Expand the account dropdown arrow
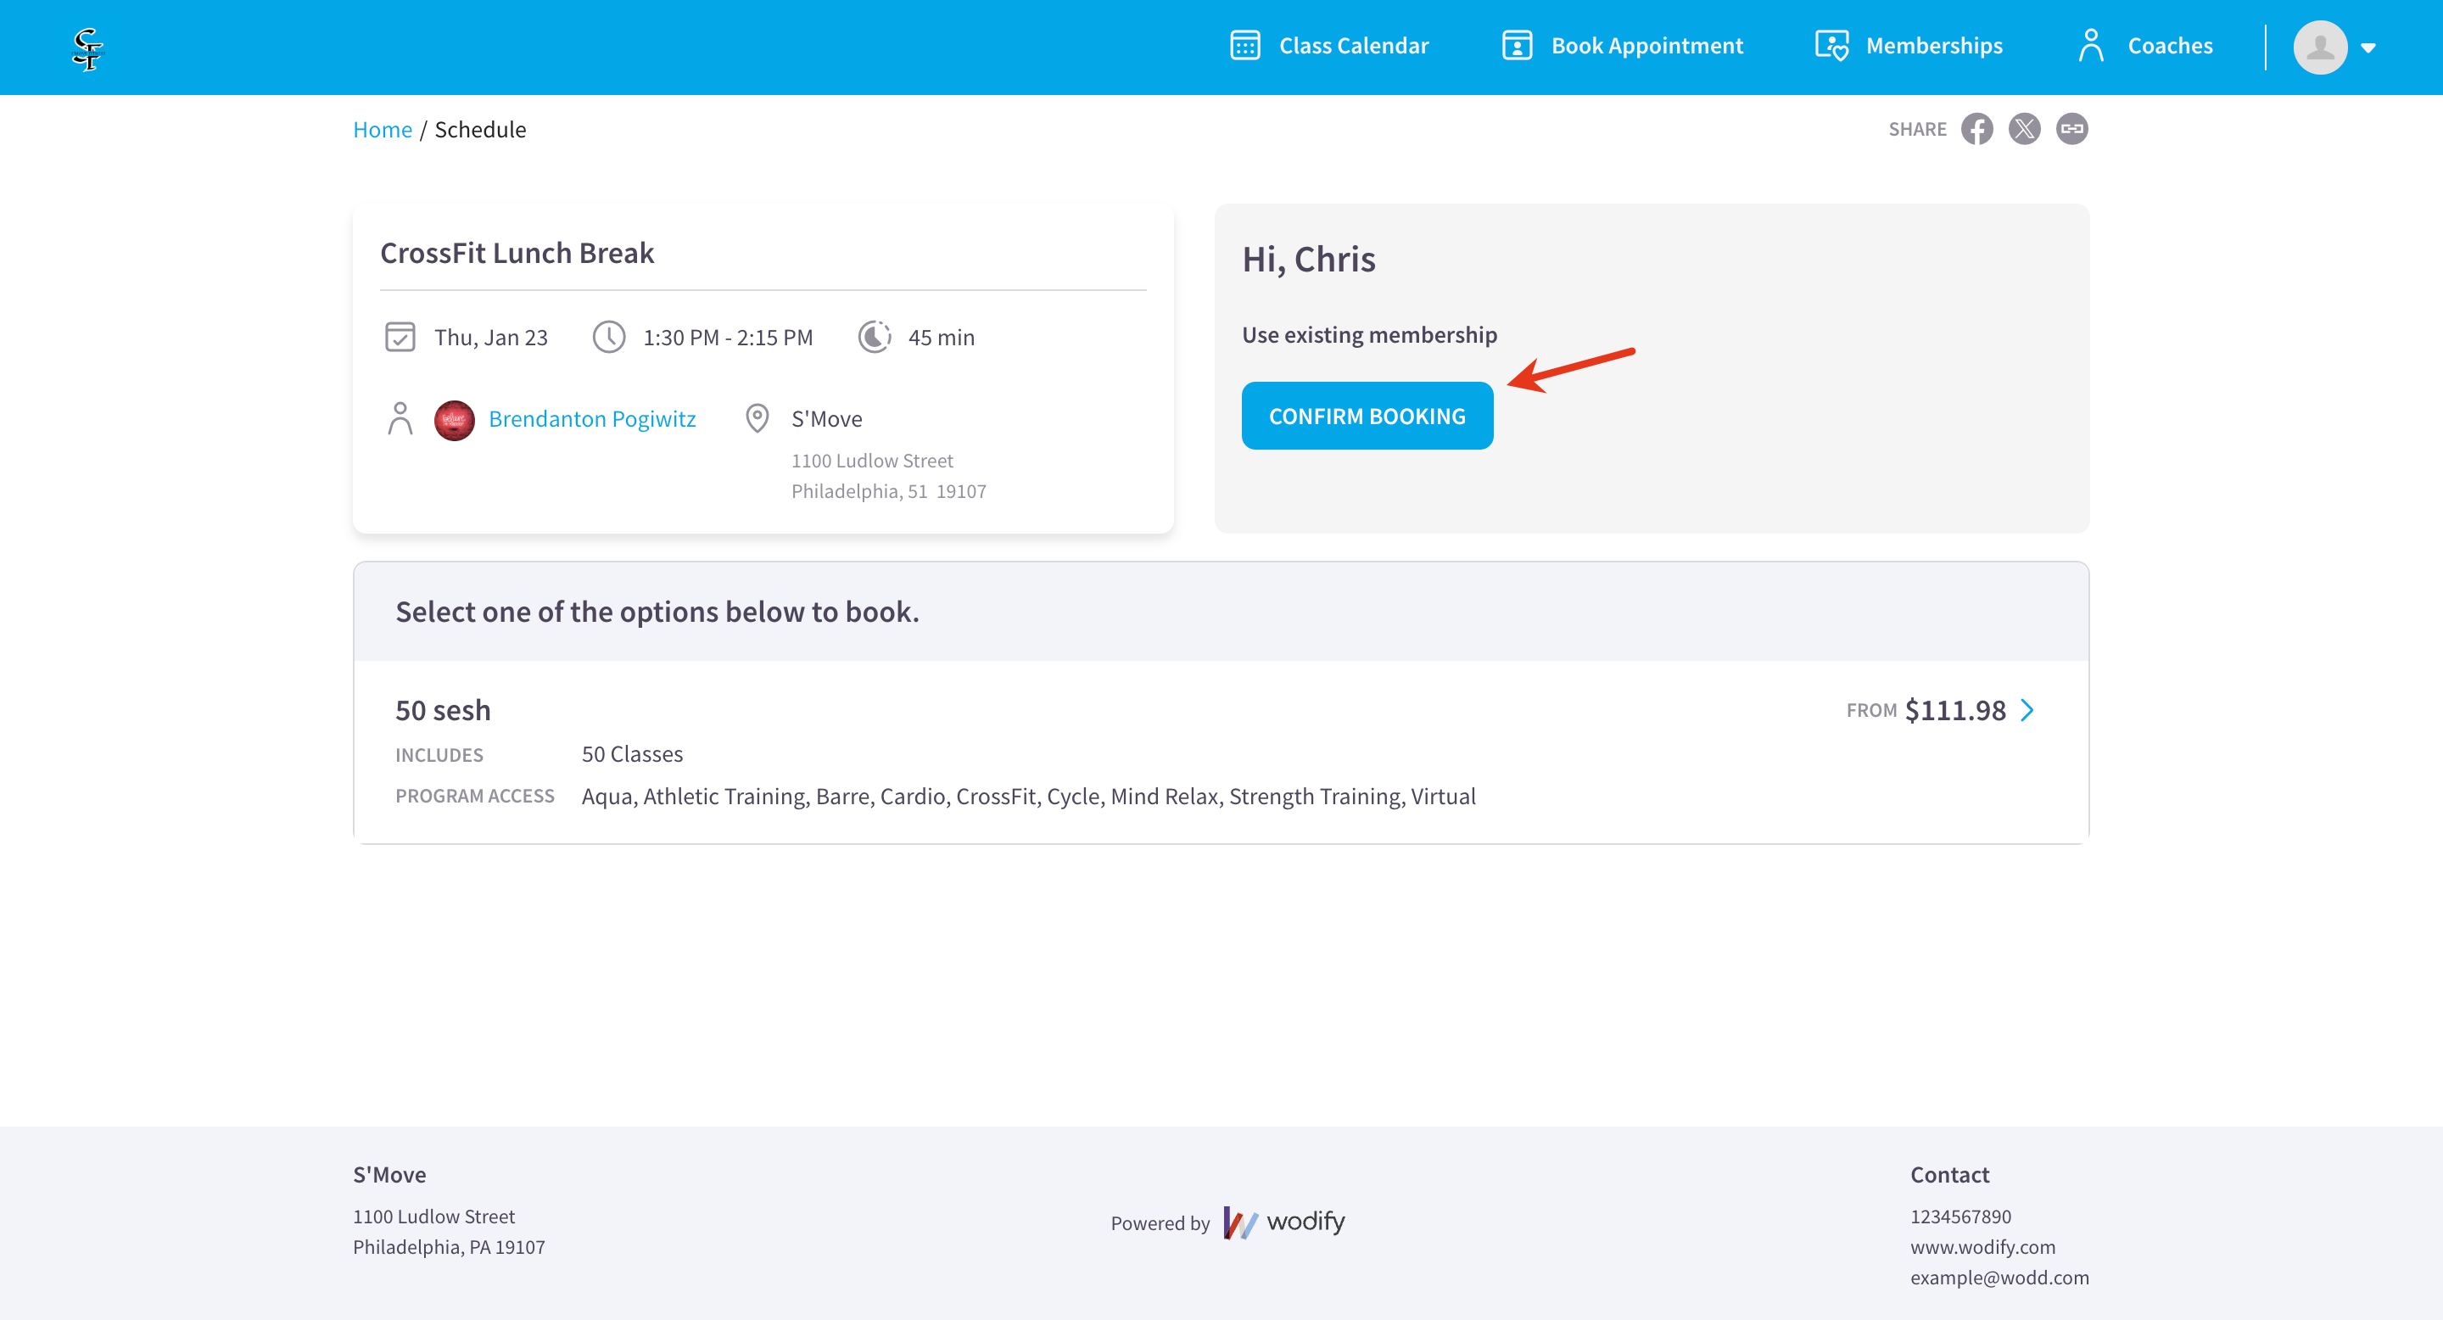2443x1320 pixels. (2368, 48)
